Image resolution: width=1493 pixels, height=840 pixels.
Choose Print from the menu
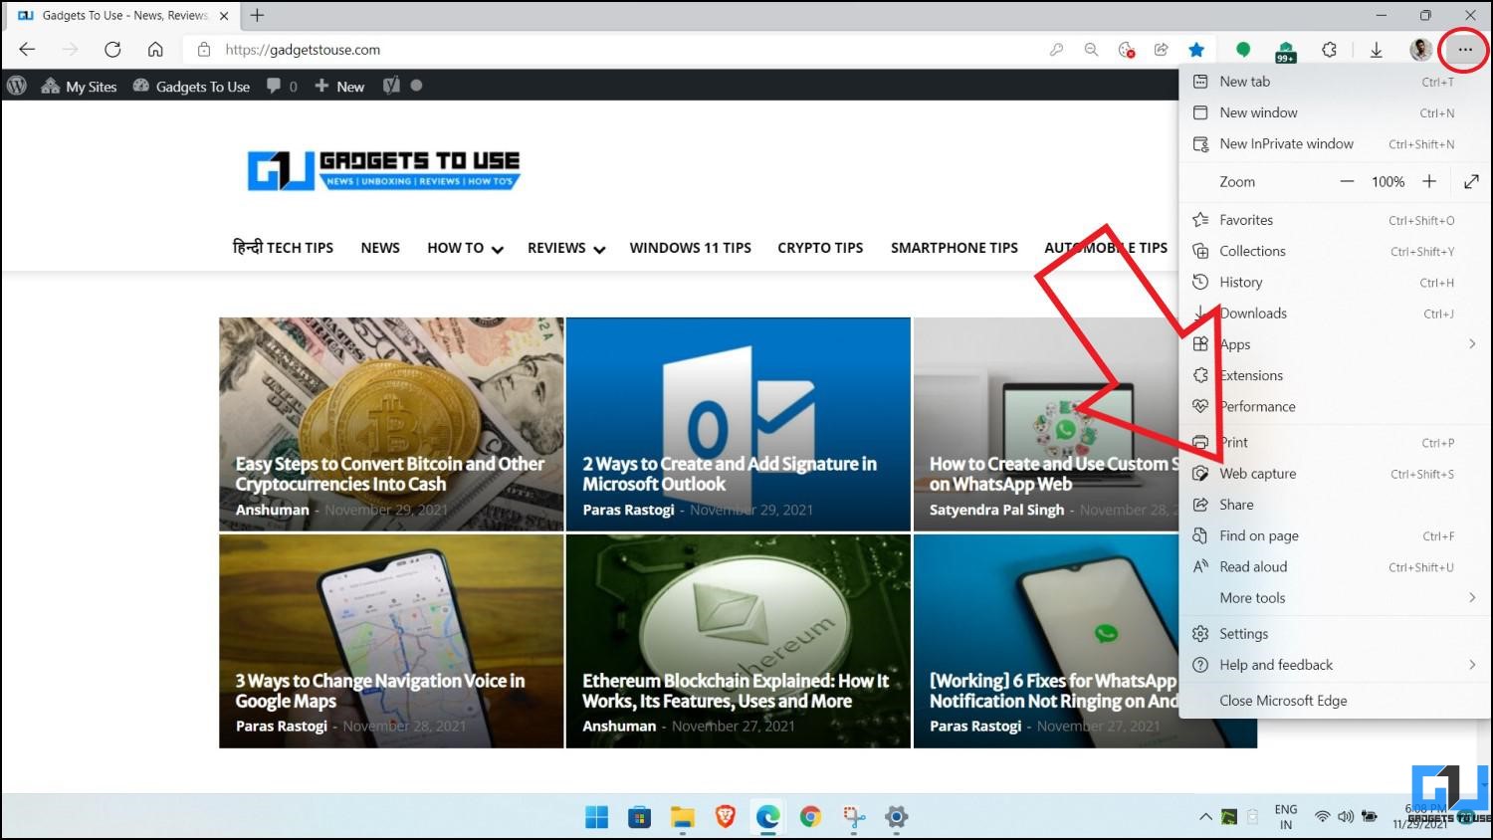pos(1334,442)
